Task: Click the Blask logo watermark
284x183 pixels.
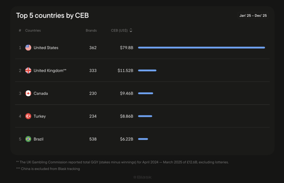Action: [x=142, y=177]
